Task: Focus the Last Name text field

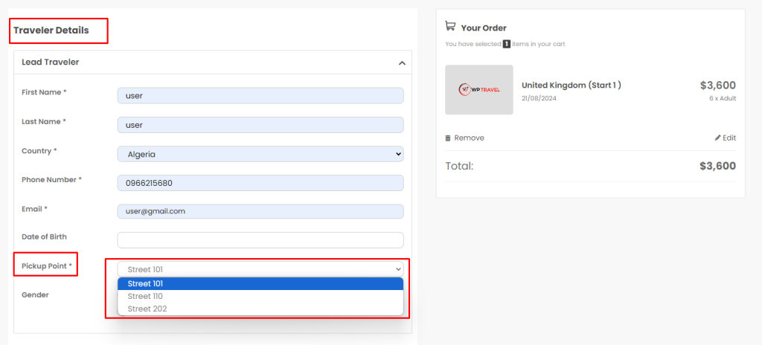Action: (x=260, y=125)
